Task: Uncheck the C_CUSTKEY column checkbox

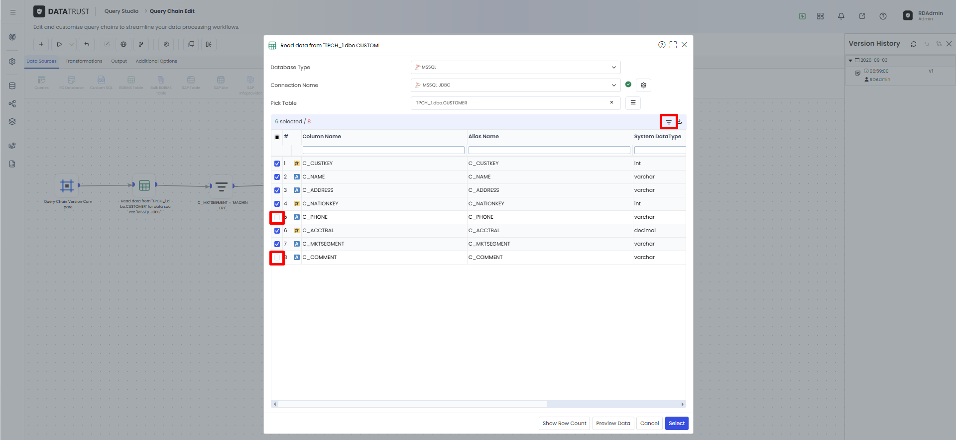Action: click(277, 164)
